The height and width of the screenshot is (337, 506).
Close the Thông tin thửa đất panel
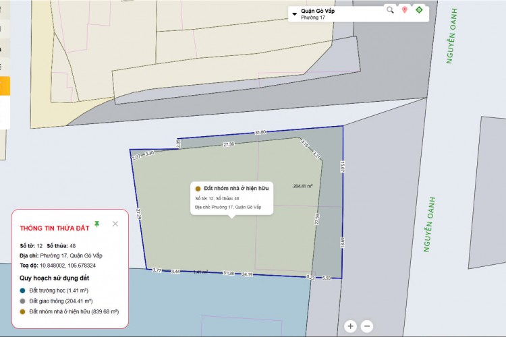point(115,224)
